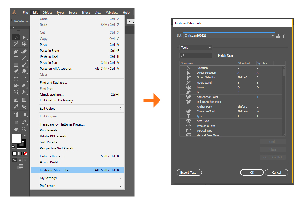
Task: Select the Mesh tool
Action: (16, 100)
